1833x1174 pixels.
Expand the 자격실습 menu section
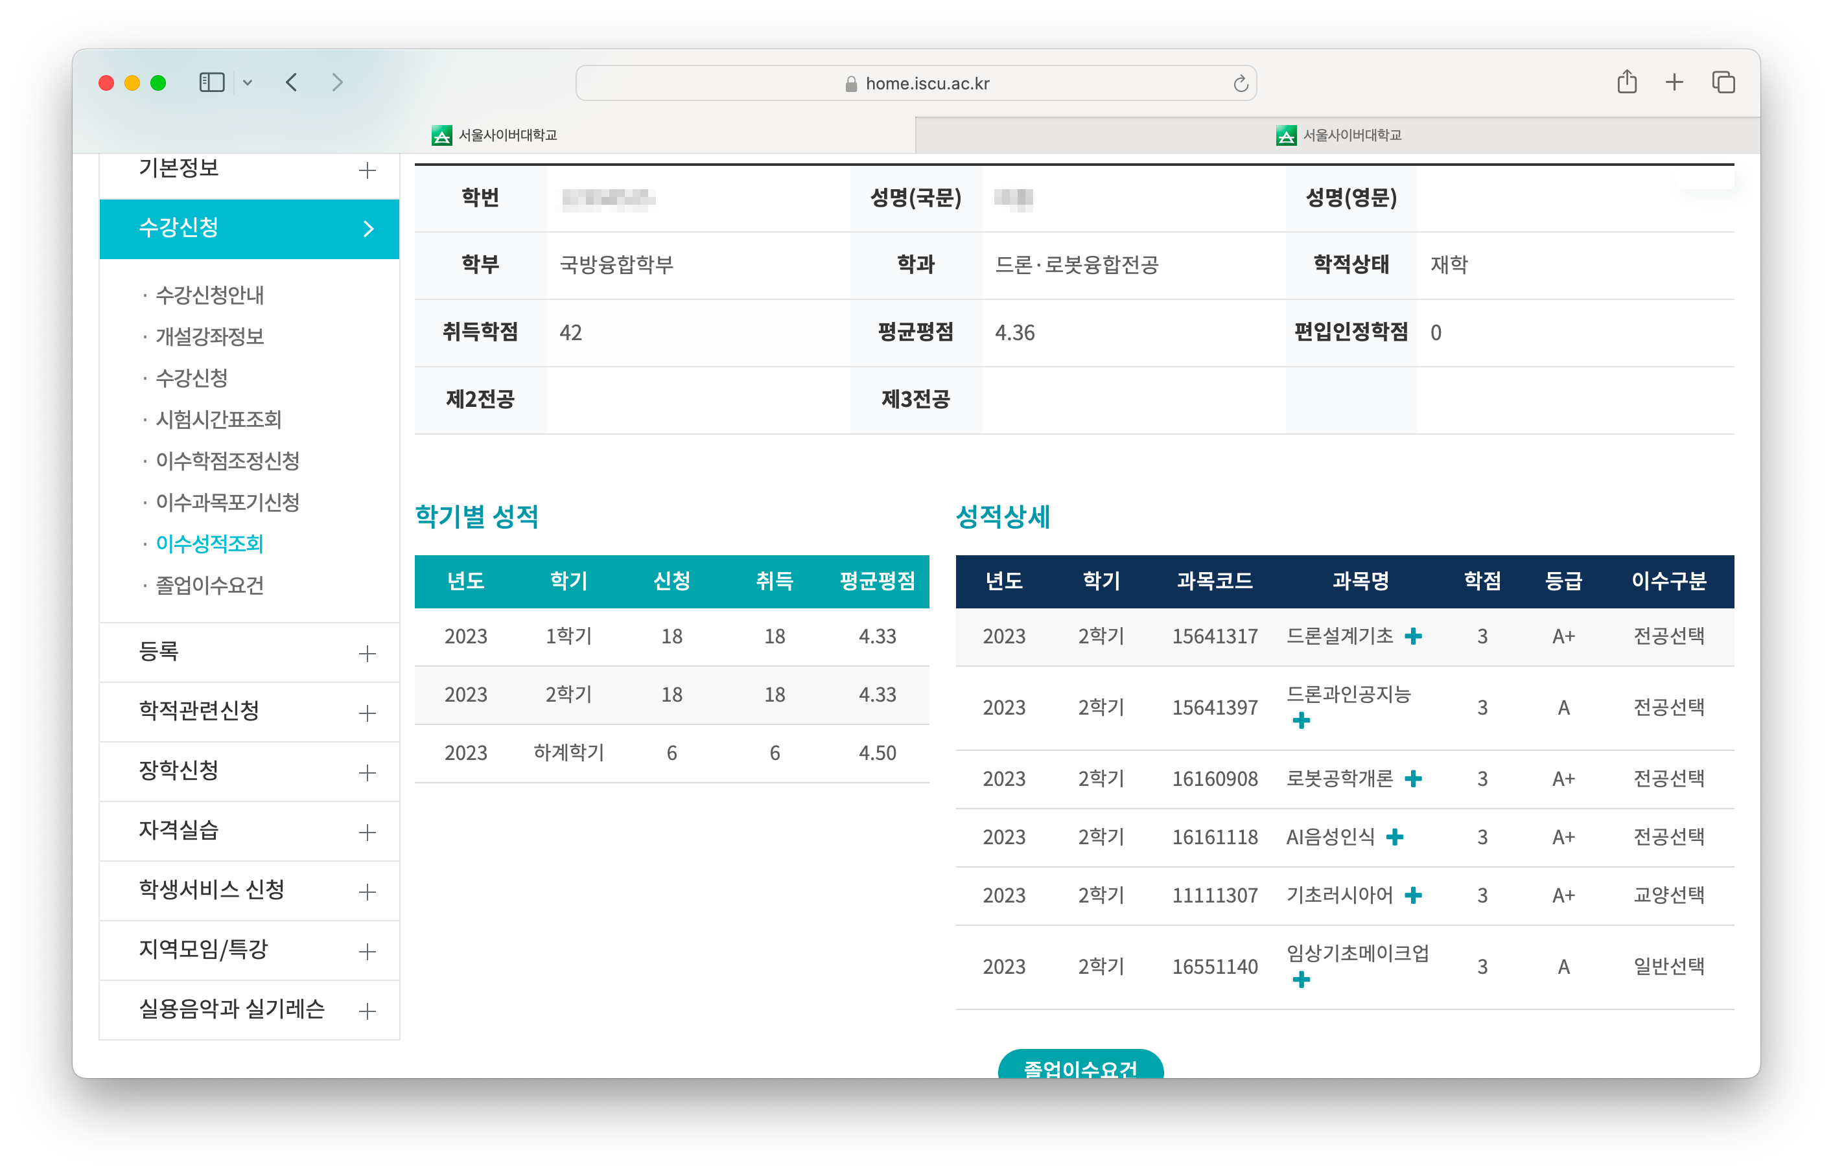tap(250, 831)
